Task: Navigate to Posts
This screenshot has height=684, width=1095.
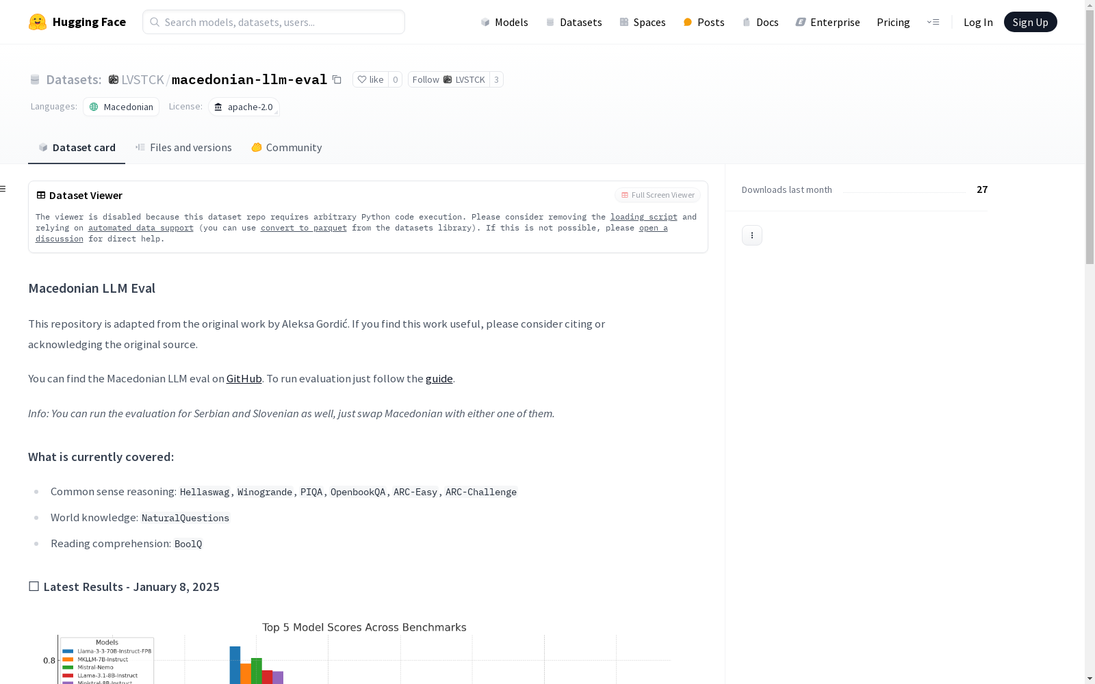Action: tap(704, 22)
